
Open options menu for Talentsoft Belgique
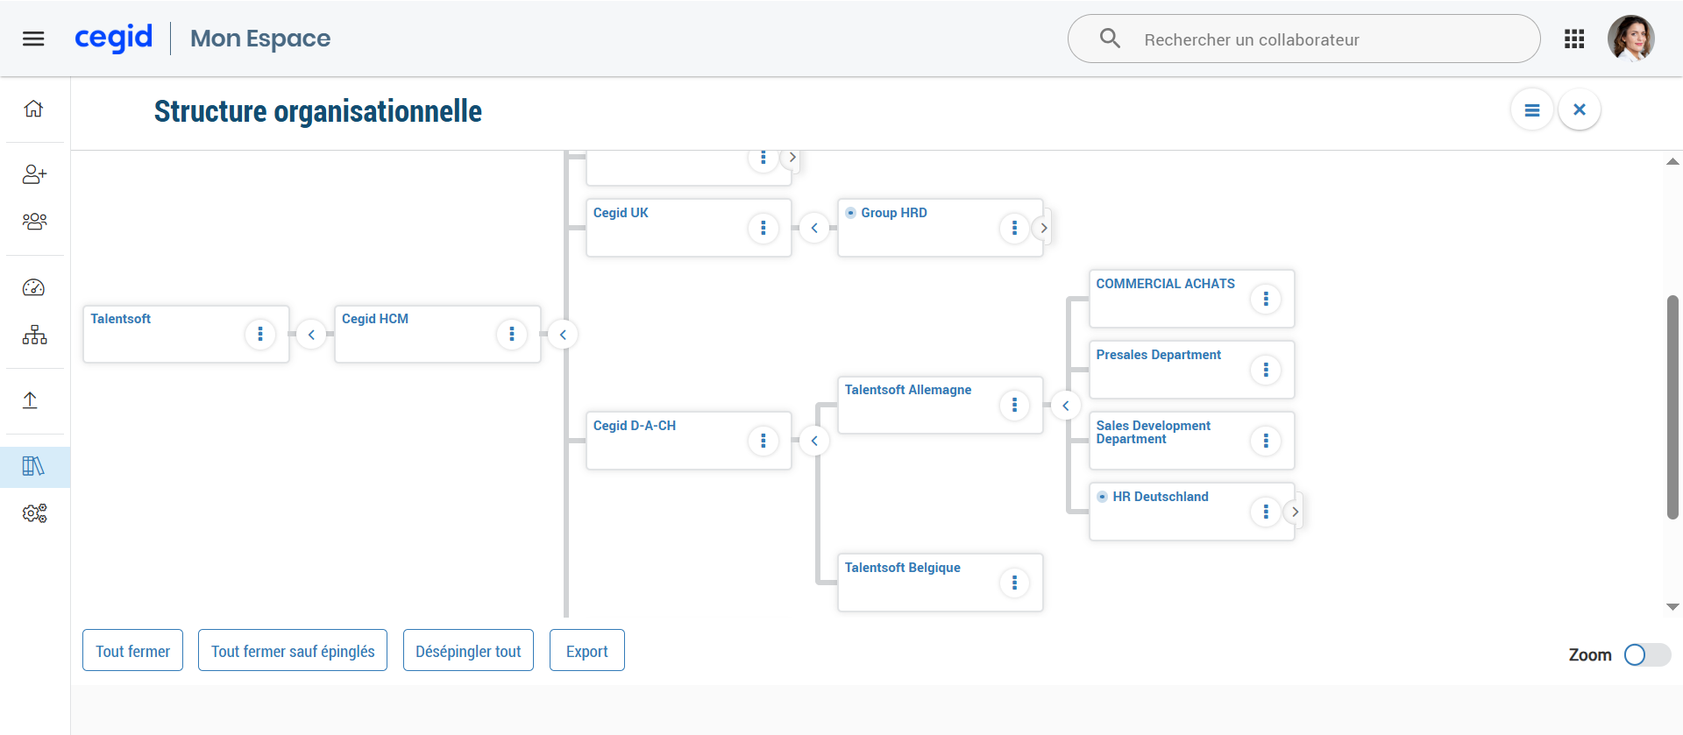[x=1014, y=583]
